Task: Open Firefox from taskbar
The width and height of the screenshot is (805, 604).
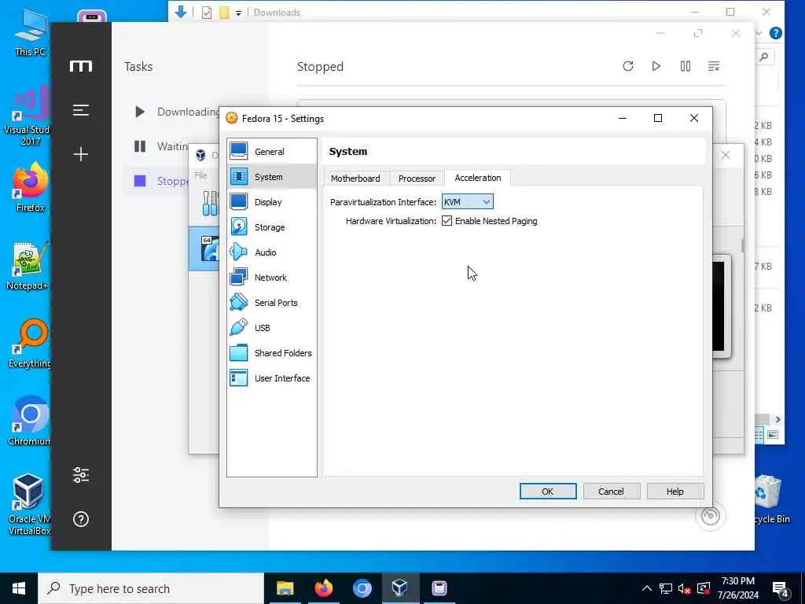Action: [323, 588]
